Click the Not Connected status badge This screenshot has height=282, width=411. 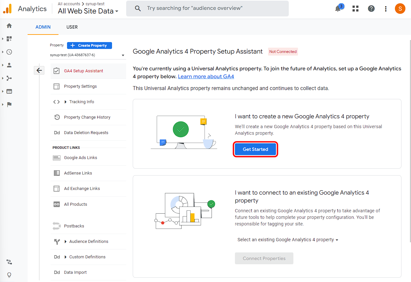point(283,52)
